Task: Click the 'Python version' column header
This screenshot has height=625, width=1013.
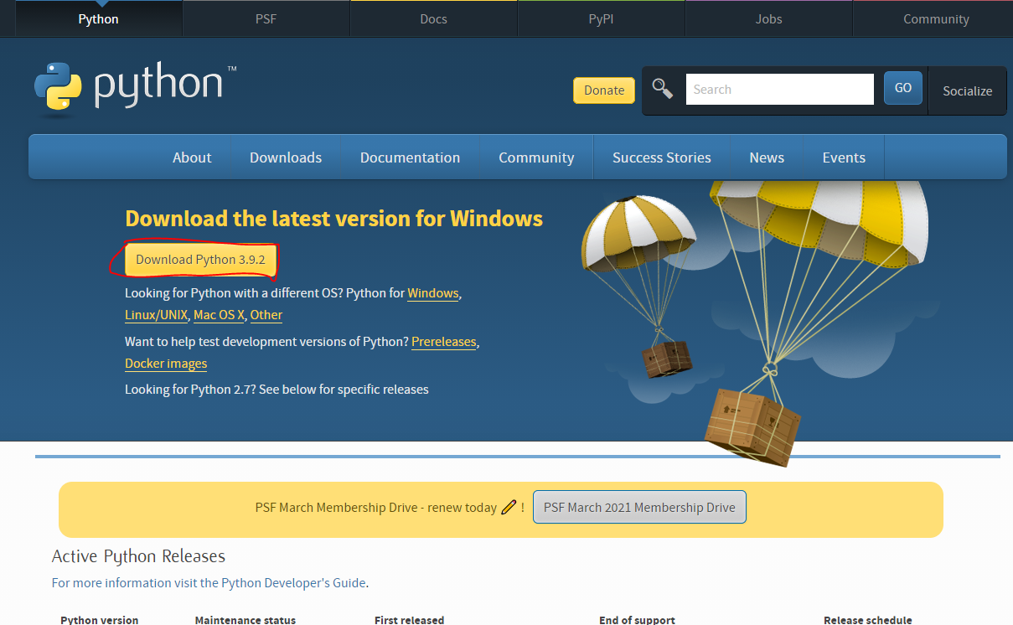Action: tap(100, 620)
